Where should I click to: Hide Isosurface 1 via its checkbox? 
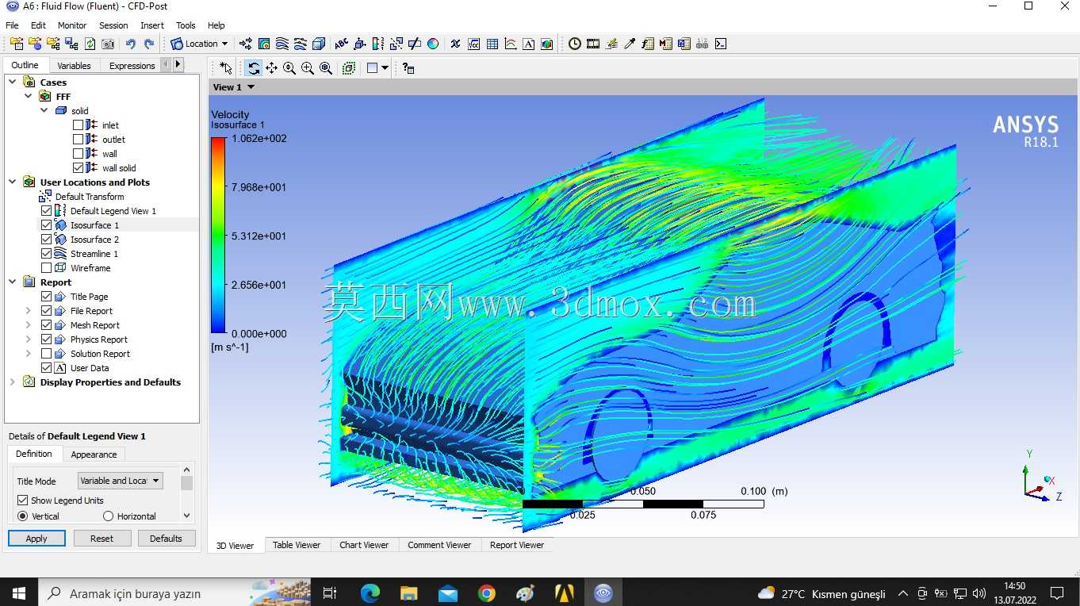(x=46, y=225)
